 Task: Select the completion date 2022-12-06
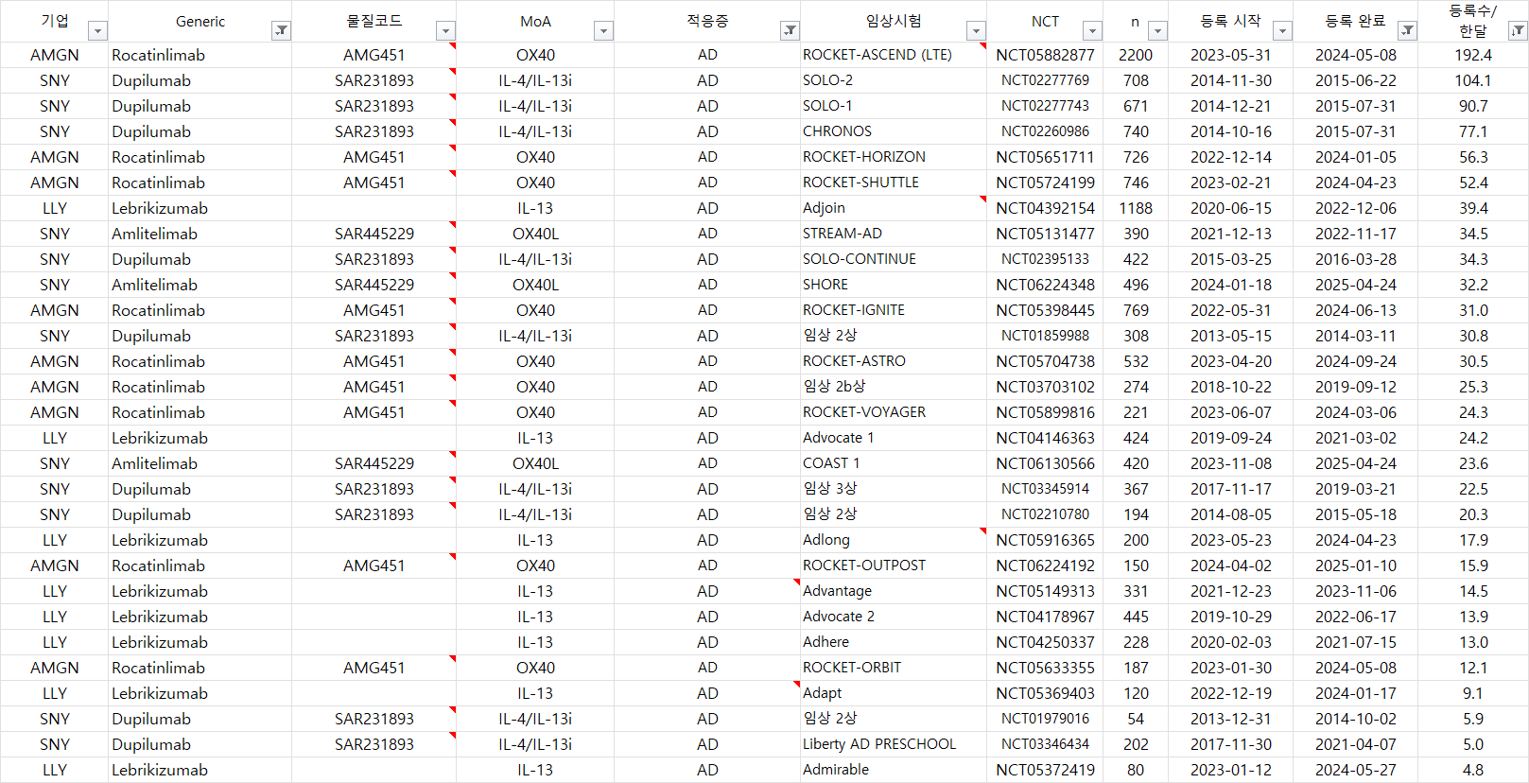(x=1356, y=208)
